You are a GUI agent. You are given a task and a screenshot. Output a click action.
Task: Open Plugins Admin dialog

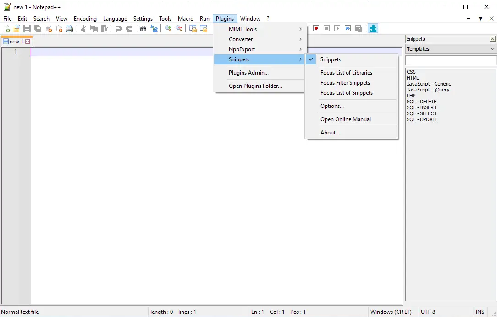pyautogui.click(x=248, y=73)
